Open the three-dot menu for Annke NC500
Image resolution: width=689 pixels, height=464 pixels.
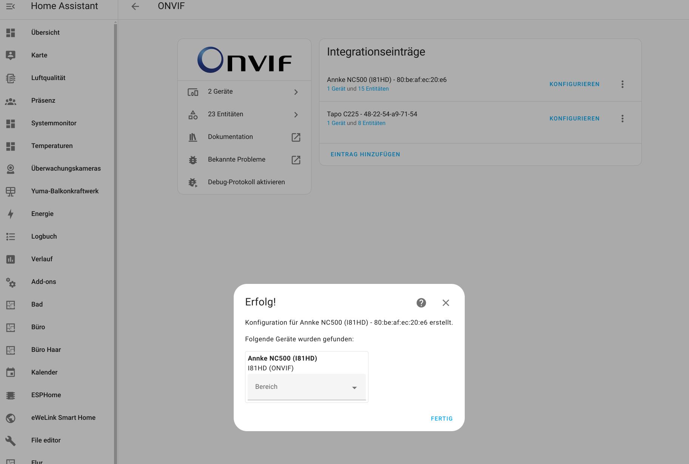pos(623,84)
